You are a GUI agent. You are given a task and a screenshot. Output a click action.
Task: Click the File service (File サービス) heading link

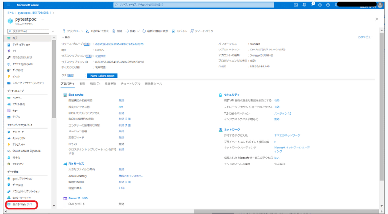point(76,164)
